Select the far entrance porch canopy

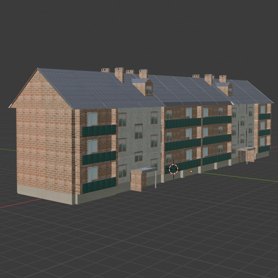pos(246,149)
